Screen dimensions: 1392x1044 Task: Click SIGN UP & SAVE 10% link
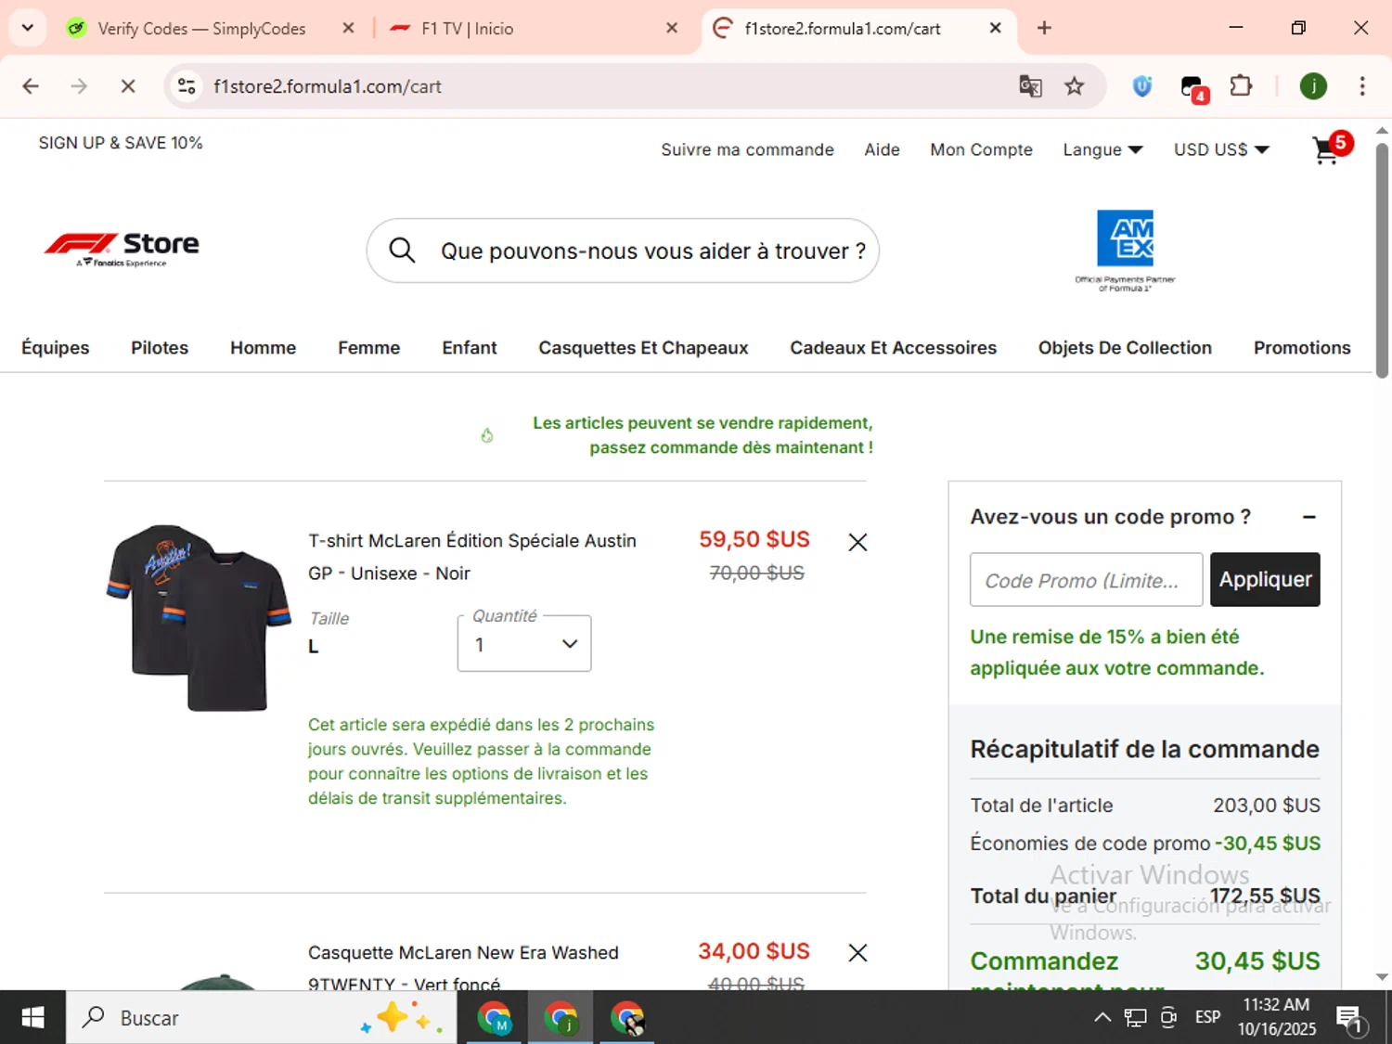coord(121,143)
